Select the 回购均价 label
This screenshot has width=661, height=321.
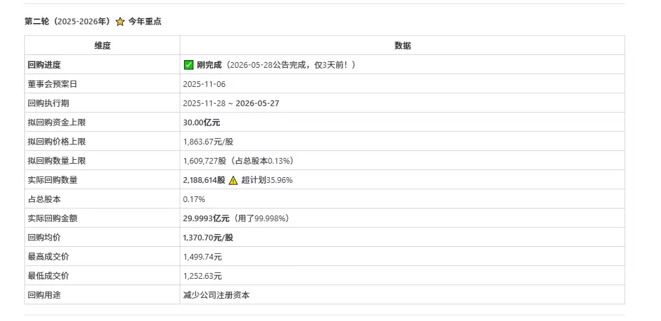pyautogui.click(x=44, y=238)
